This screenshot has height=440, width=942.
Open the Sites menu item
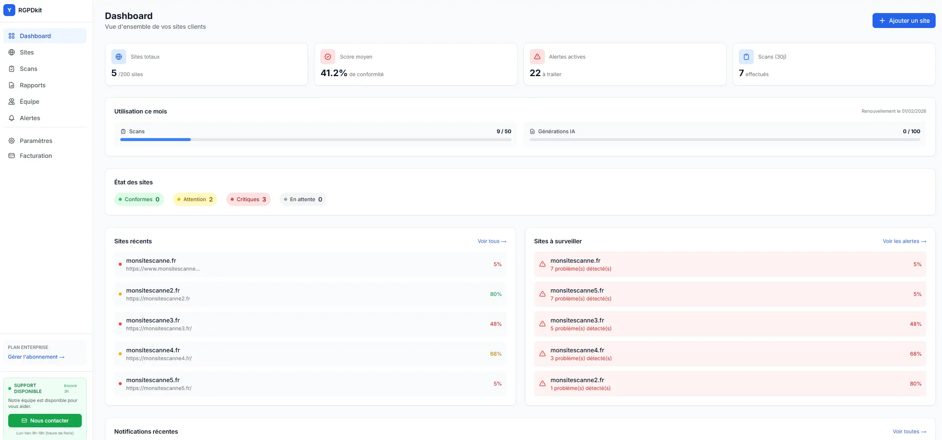tap(45, 52)
